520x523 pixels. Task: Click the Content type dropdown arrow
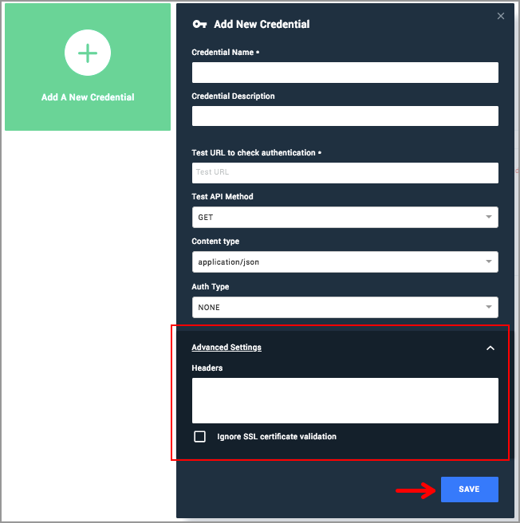click(x=489, y=261)
